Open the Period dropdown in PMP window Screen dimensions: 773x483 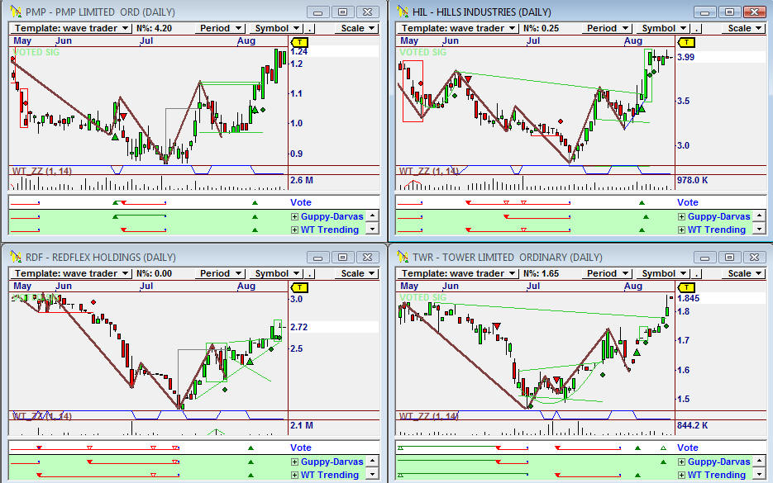point(221,28)
